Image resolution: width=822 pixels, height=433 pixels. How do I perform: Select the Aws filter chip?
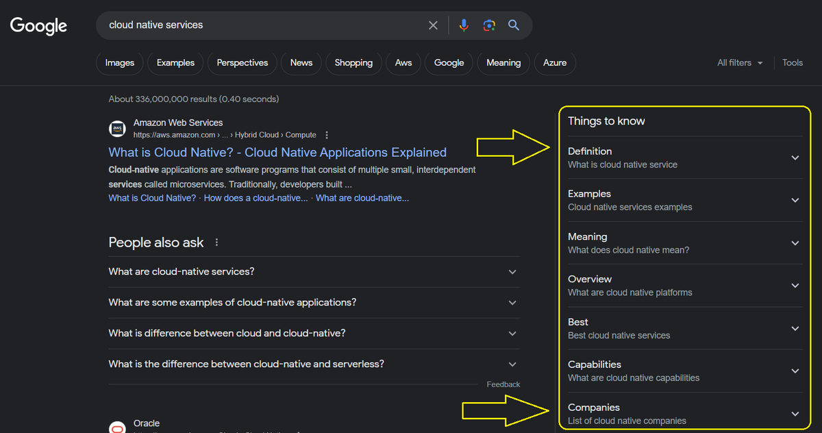tap(403, 62)
